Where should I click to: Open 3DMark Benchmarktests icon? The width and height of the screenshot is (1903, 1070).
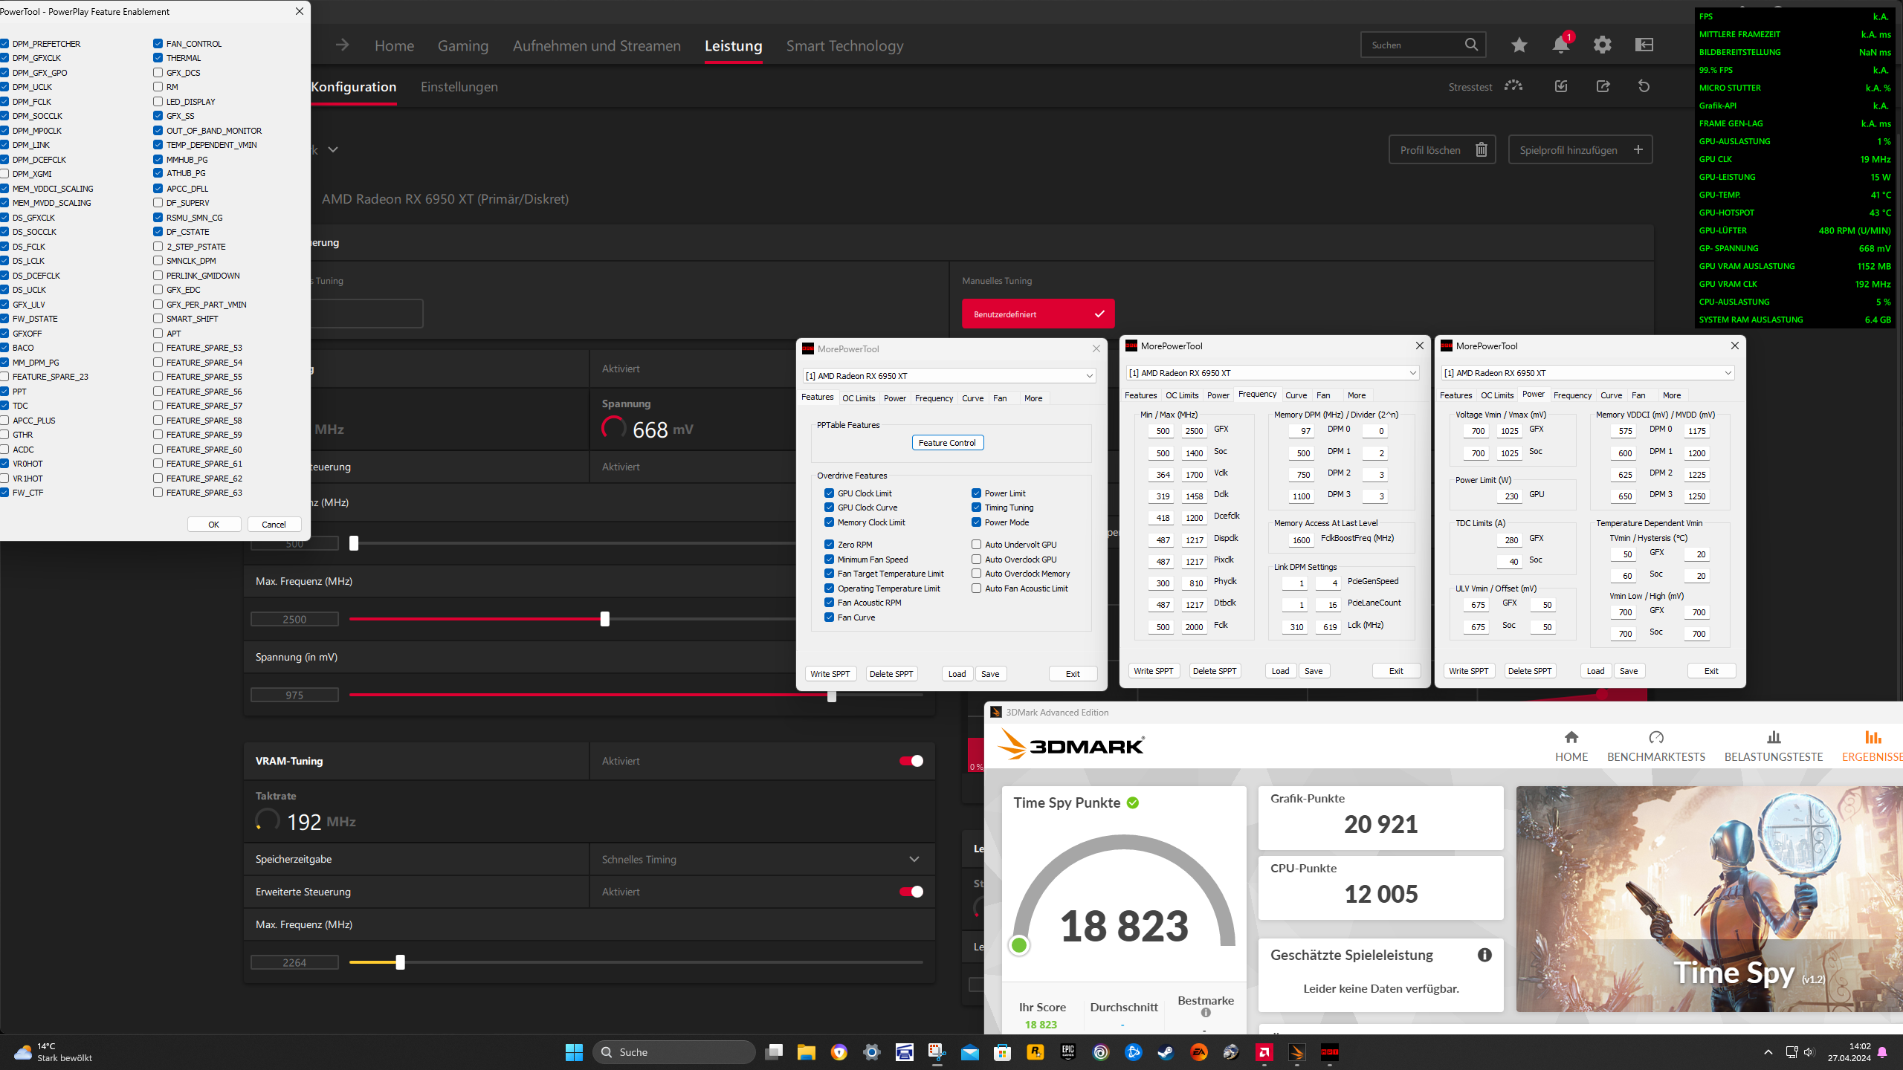(x=1655, y=737)
